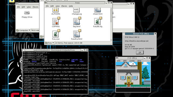Click scrollbar up arrow in fceu window
This screenshot has height=97, width=173.
click(x=111, y=9)
